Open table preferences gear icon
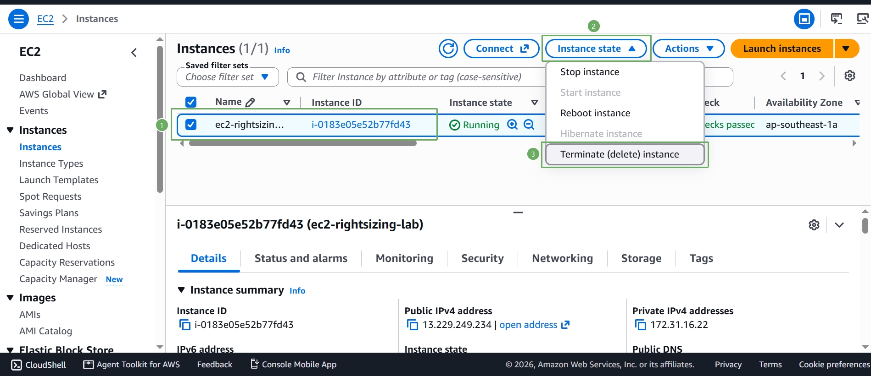 (850, 76)
